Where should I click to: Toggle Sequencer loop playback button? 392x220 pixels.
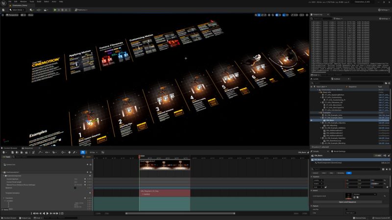[x=62, y=213]
